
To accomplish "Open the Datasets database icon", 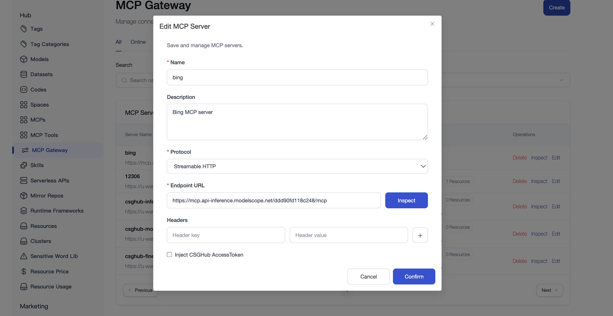I will [24, 74].
